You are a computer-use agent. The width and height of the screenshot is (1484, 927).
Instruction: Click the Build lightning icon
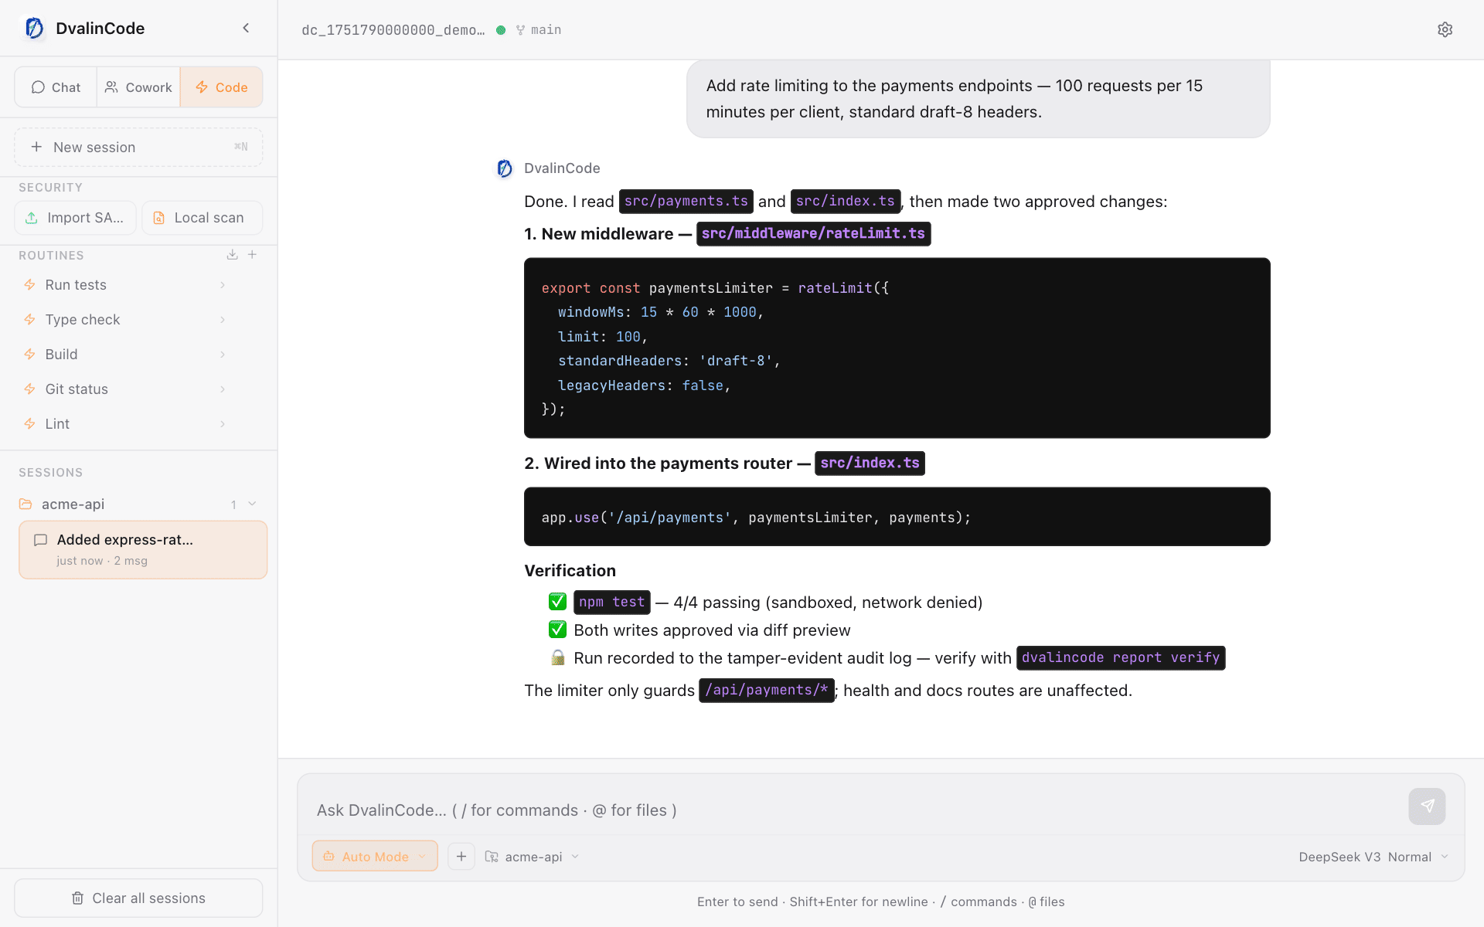[x=29, y=355]
